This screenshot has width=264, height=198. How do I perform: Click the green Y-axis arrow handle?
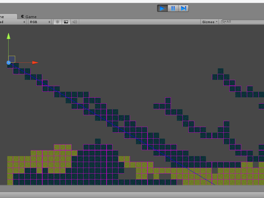9,36
